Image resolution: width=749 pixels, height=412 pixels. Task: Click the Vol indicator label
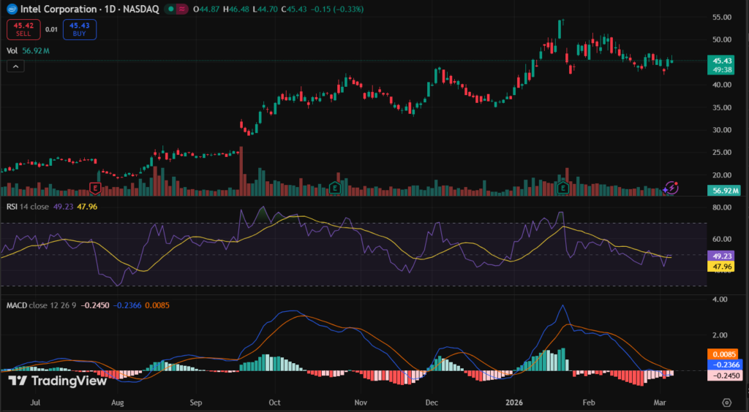pos(12,51)
